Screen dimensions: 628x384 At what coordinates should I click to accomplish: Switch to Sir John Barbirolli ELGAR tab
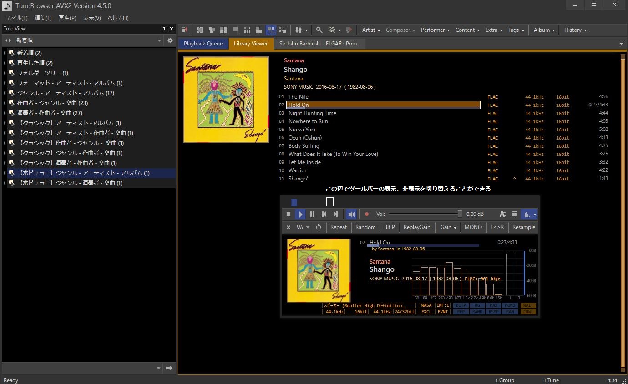pyautogui.click(x=320, y=44)
